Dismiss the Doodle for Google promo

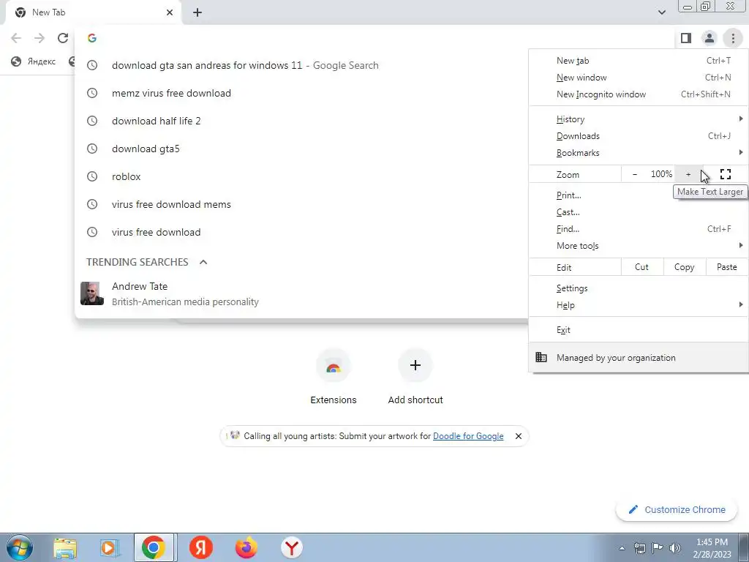(x=519, y=436)
